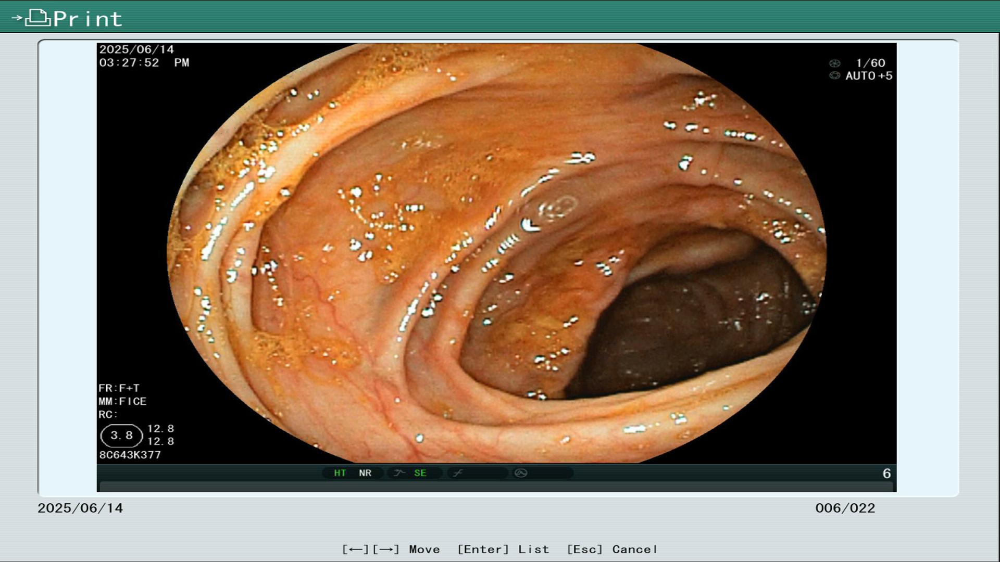Click the gray progress bar under the status icons

496,487
